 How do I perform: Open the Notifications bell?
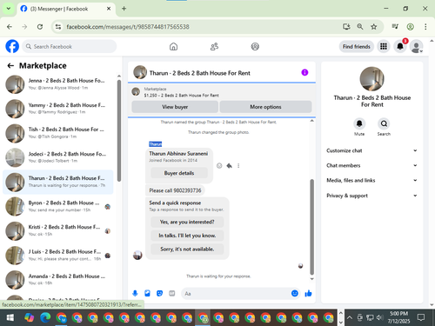[x=400, y=46]
